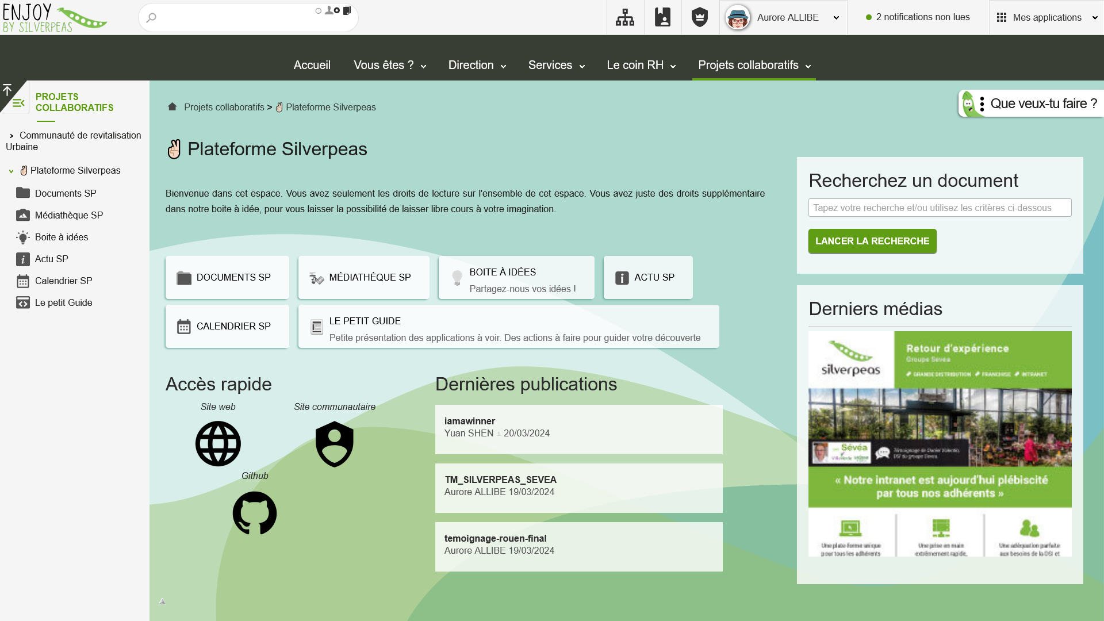Open the Retour d'expérience media thumbnail

[940, 443]
